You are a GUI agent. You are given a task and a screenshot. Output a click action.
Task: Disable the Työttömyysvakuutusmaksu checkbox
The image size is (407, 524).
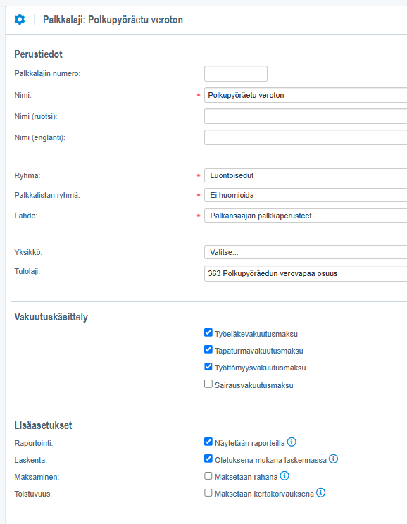pyautogui.click(x=208, y=367)
